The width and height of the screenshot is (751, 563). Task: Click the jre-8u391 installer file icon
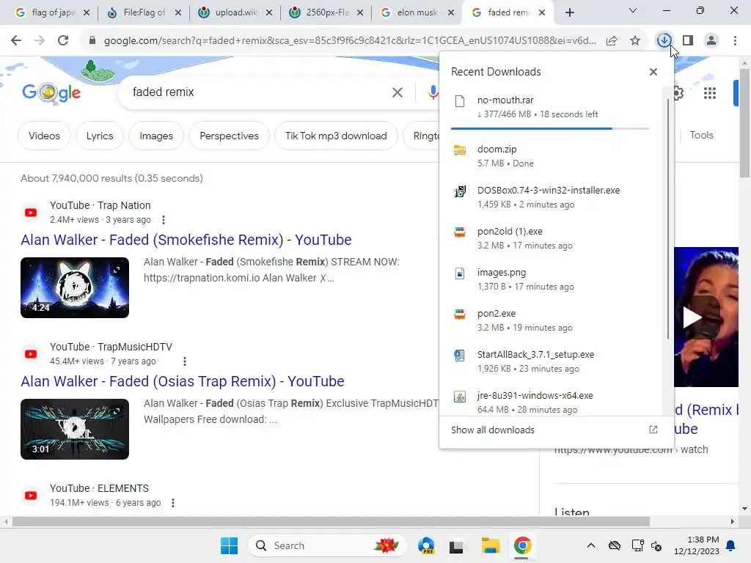pyautogui.click(x=460, y=397)
